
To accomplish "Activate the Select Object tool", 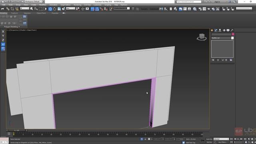I will coord(32,9).
